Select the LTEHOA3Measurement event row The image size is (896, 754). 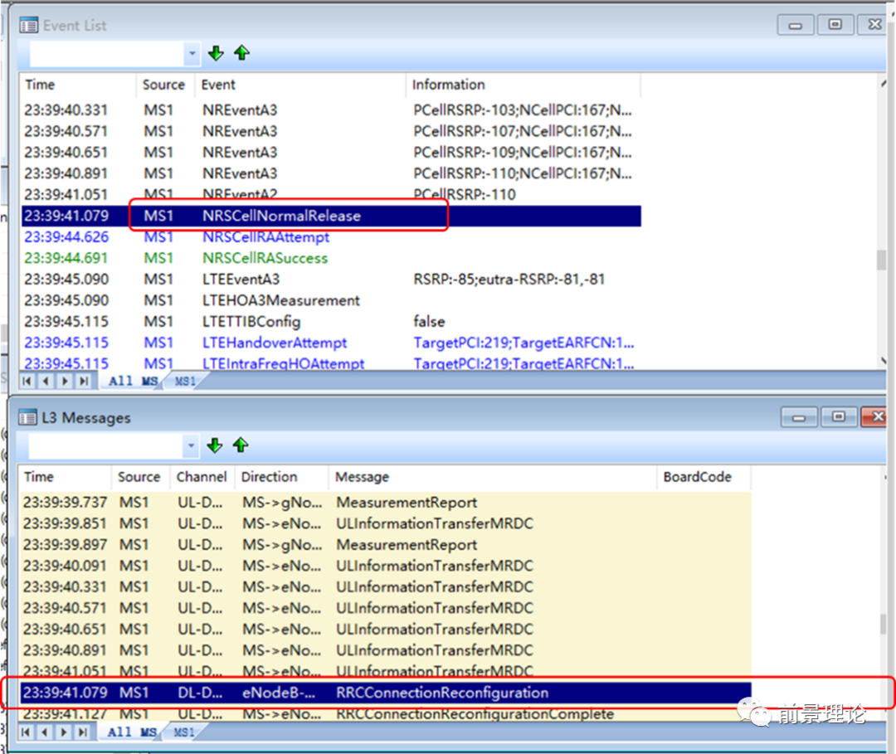point(331,300)
